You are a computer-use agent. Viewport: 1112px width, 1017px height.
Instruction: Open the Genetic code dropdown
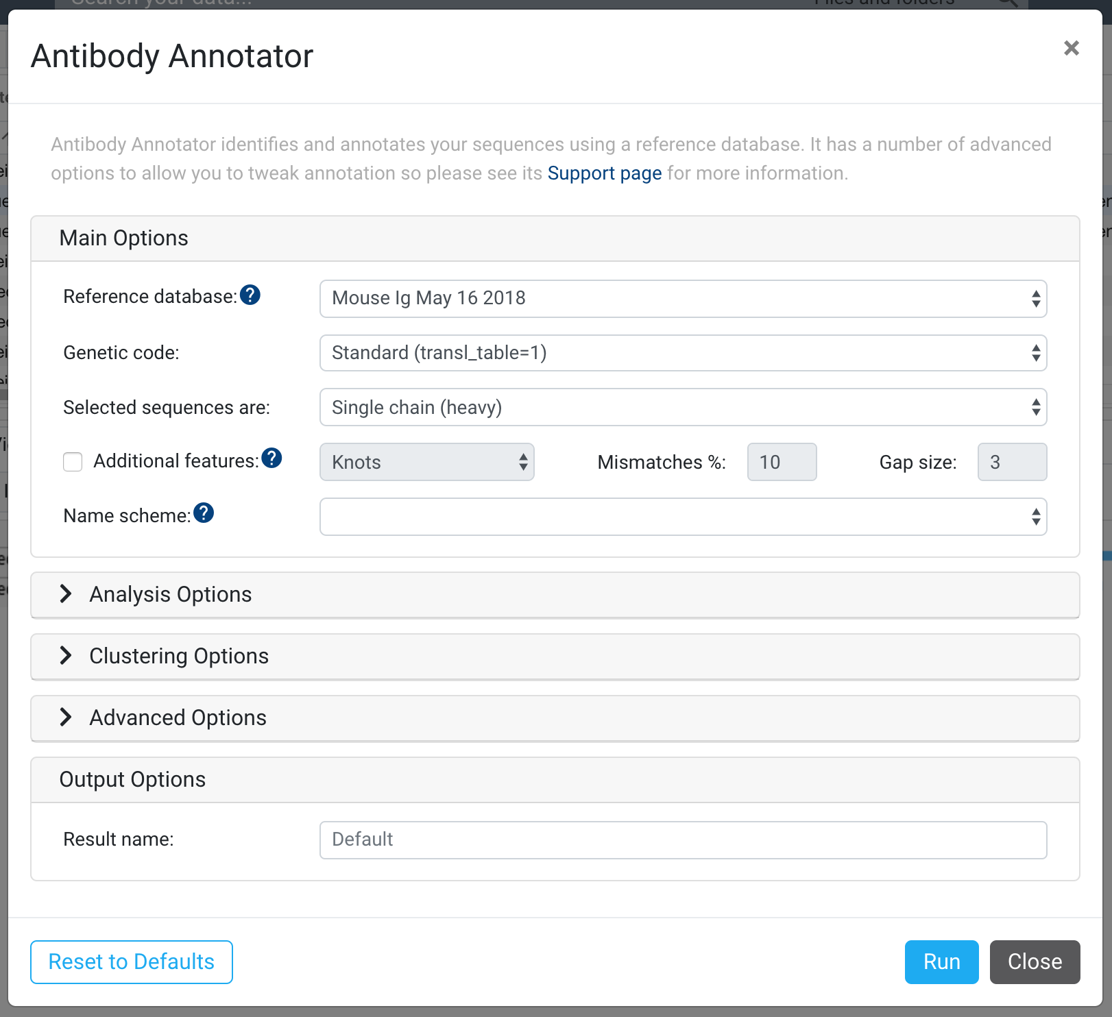(683, 353)
